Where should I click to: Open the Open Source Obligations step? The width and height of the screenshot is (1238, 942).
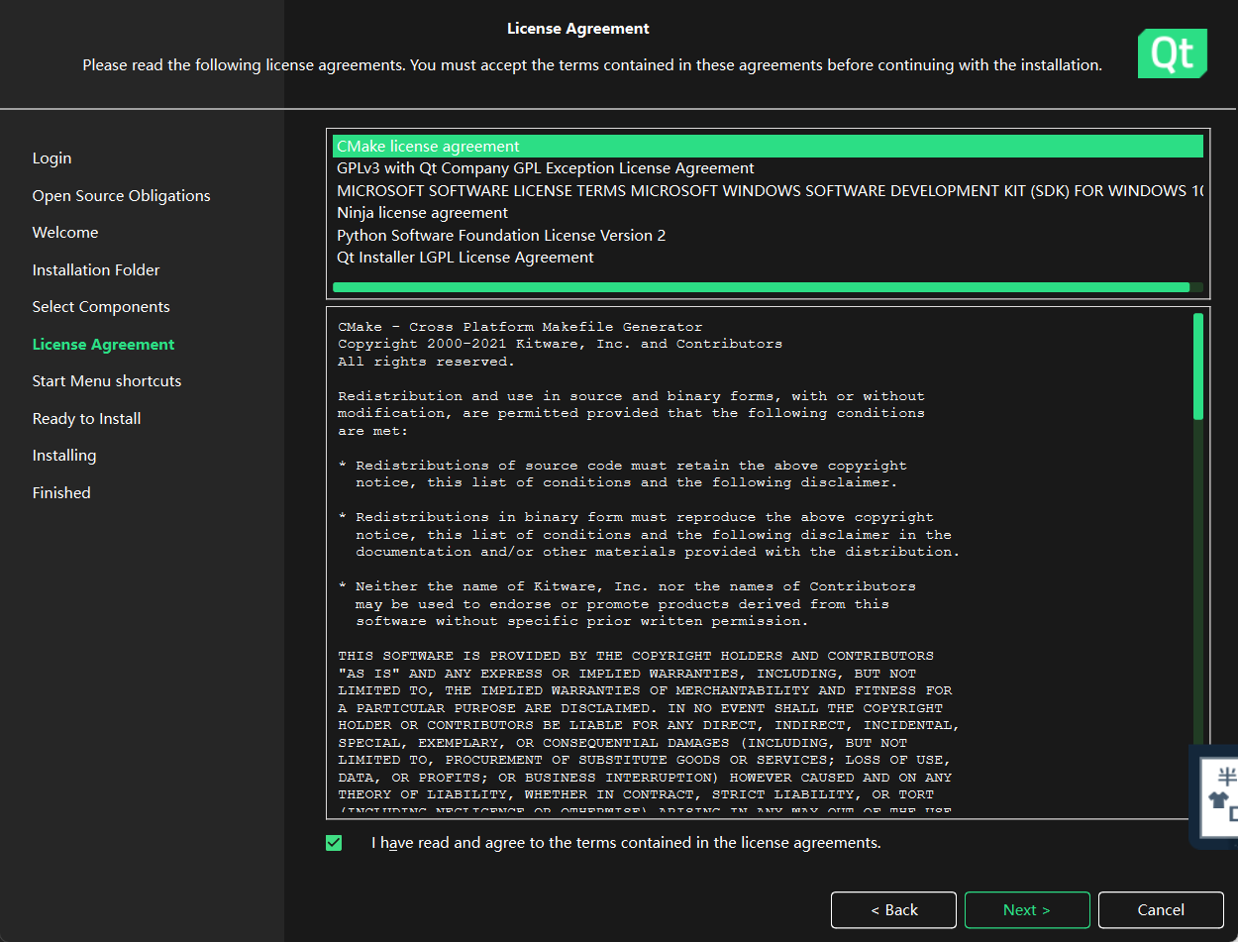tap(121, 195)
